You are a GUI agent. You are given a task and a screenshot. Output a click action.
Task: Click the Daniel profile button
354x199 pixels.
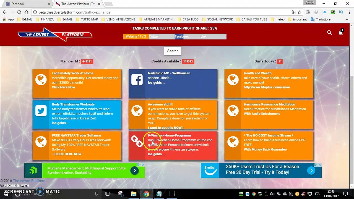tap(309, 2)
